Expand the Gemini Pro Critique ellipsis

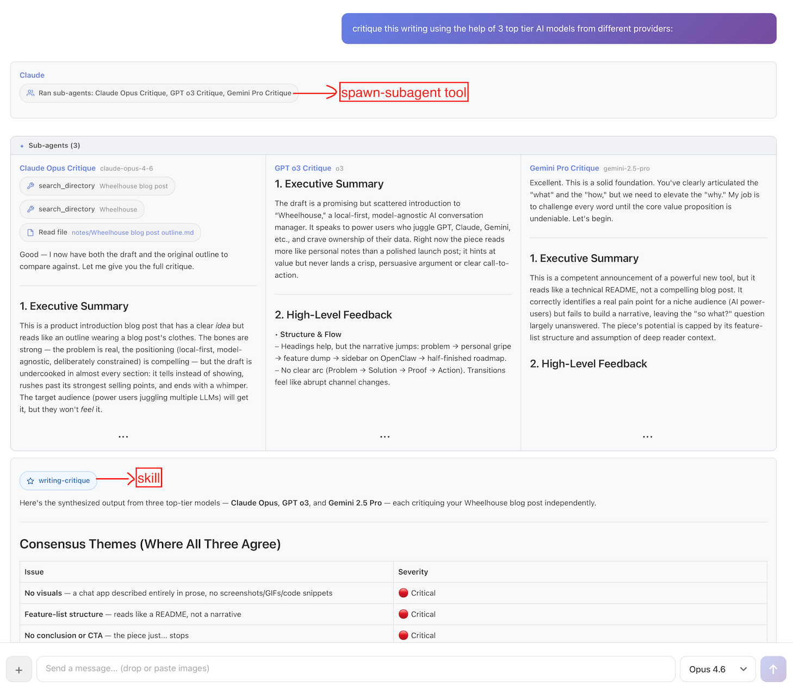tap(647, 436)
